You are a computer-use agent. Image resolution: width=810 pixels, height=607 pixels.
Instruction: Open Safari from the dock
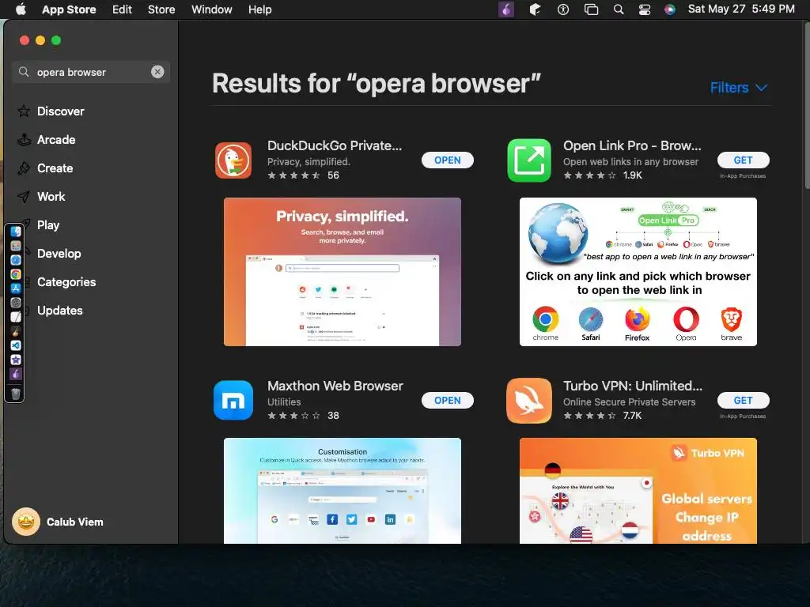16,260
